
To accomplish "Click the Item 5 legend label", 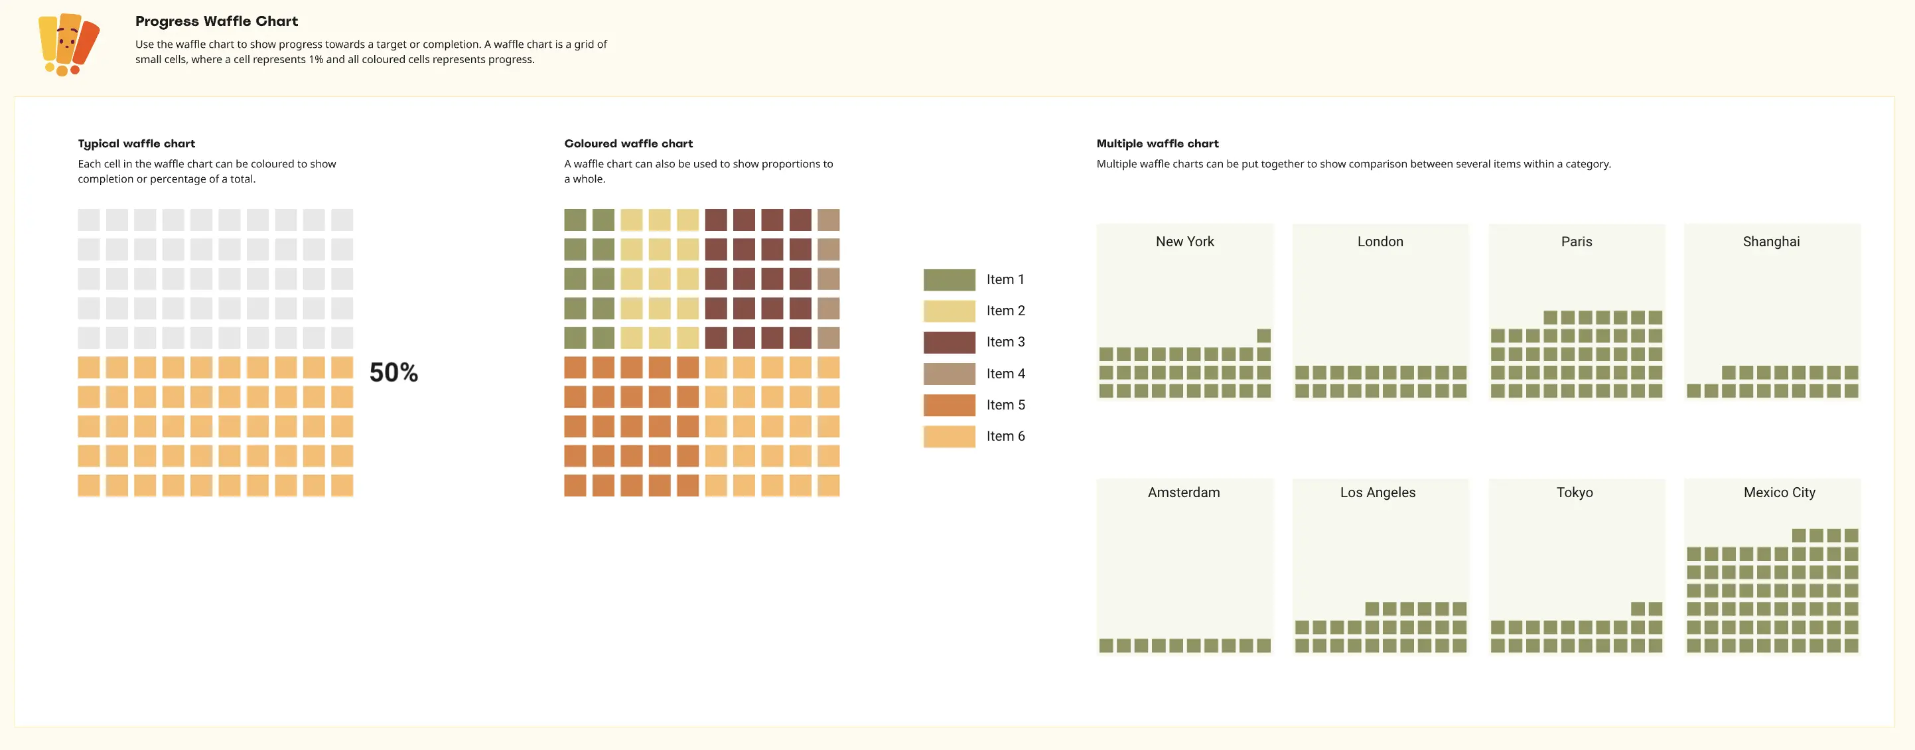I will (1005, 404).
